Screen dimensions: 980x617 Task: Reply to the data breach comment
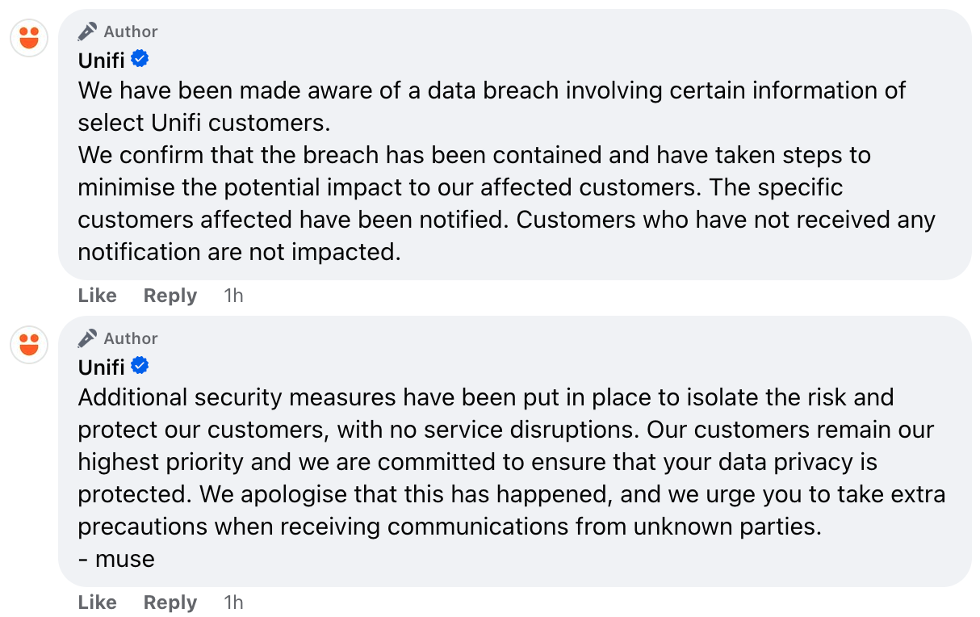point(170,296)
